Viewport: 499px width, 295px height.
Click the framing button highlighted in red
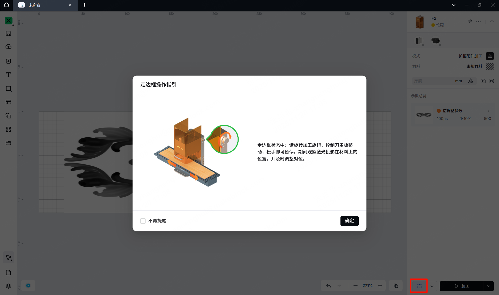(419, 286)
